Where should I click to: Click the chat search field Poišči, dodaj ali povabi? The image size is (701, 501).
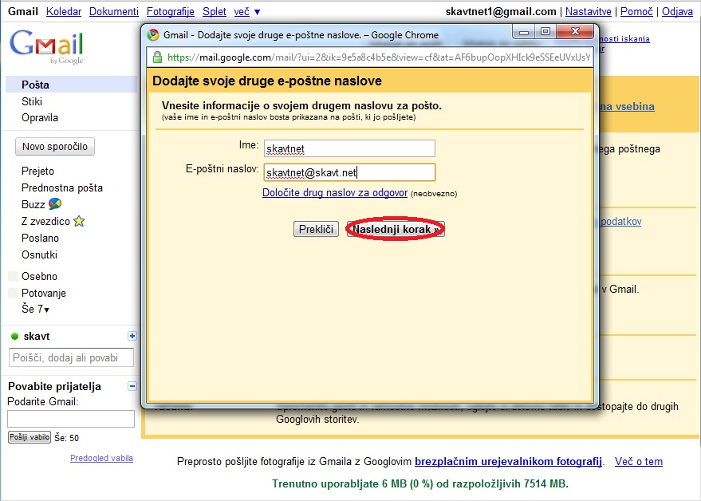pos(71,358)
